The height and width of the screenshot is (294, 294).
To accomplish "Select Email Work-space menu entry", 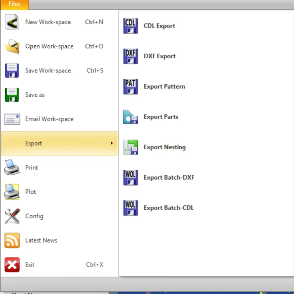I will click(x=59, y=119).
